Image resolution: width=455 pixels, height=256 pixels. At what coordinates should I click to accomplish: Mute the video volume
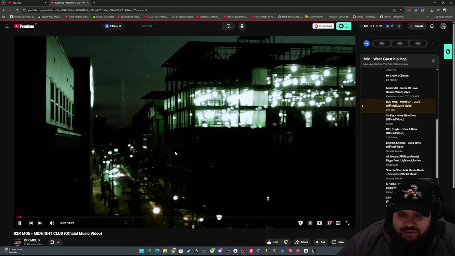click(52, 223)
